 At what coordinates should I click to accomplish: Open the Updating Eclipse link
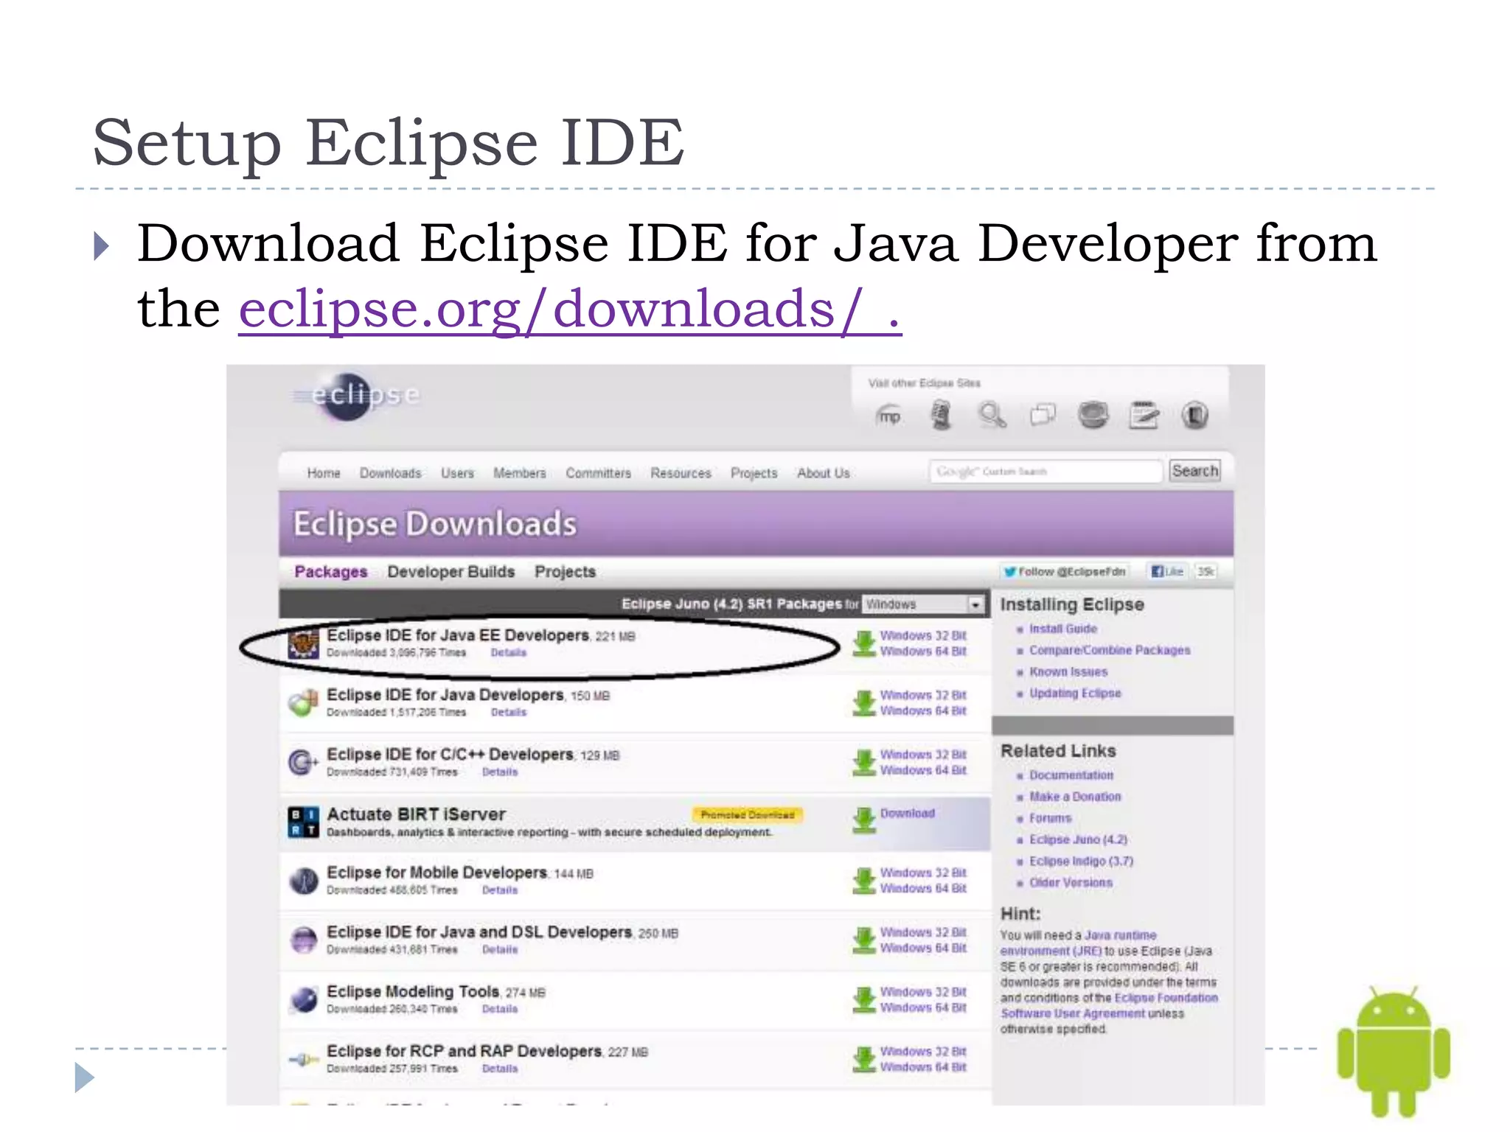1075,693
